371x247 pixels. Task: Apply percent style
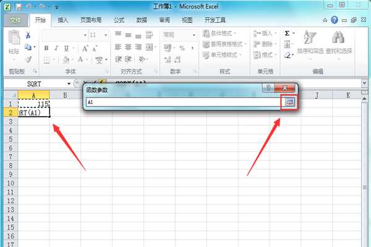182,48
